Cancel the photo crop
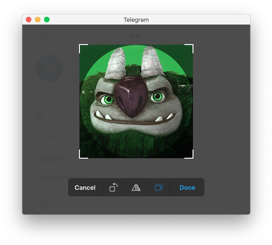 tap(85, 188)
